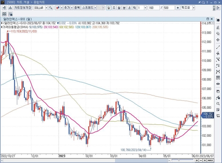Open chart settings gear icon in sidebar
Image resolution: width=222 pixels, height=163 pixels.
218,20
